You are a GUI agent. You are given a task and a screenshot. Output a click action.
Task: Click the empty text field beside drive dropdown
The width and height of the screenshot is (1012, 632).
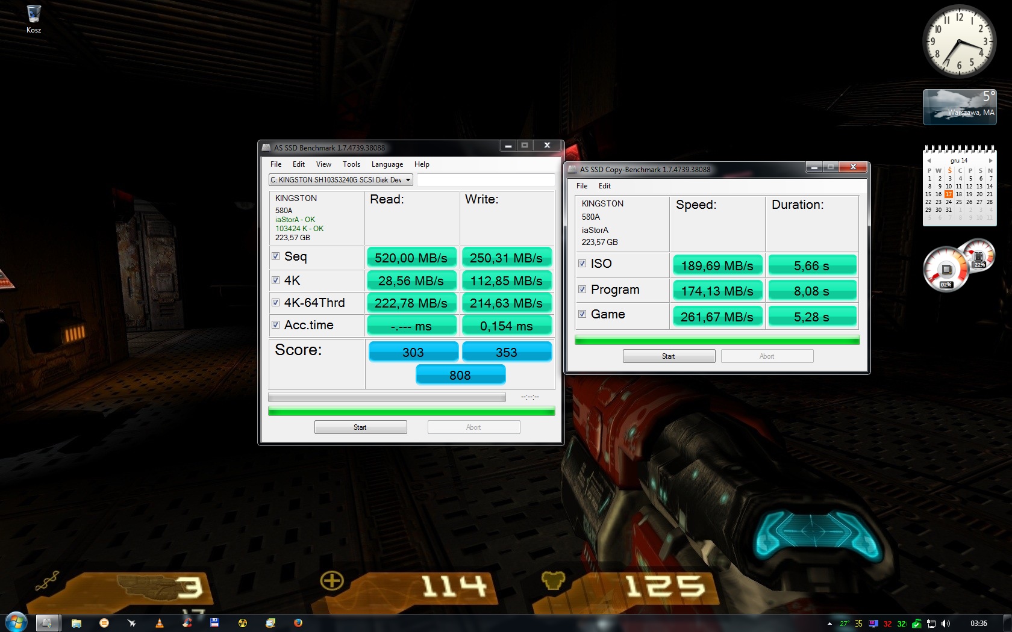point(486,180)
